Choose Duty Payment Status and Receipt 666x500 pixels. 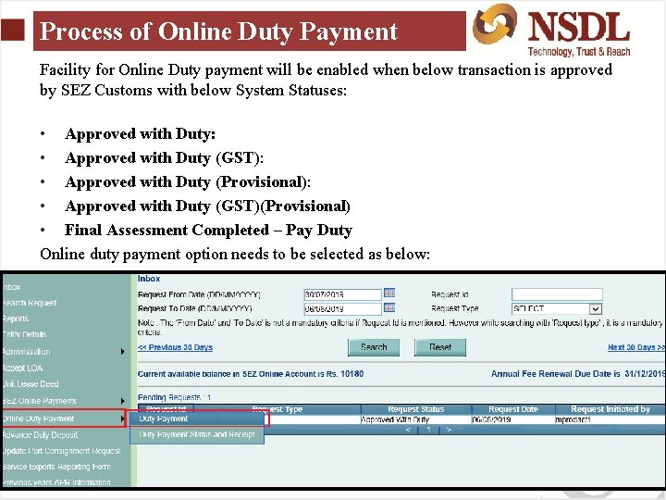point(197,434)
